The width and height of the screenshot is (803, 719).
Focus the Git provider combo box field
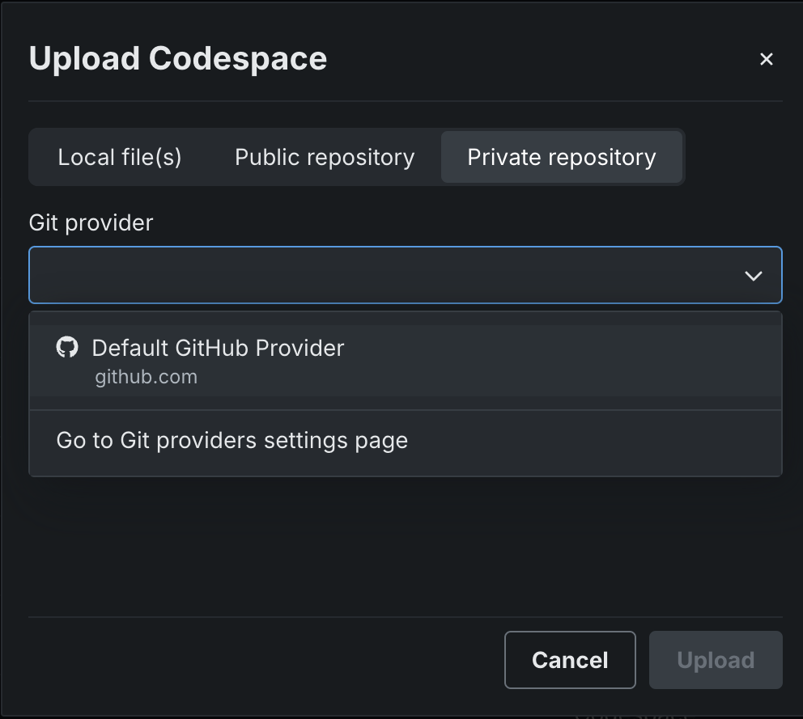click(380, 276)
